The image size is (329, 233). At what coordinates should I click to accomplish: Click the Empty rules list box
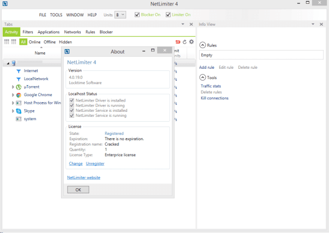[x=261, y=55]
